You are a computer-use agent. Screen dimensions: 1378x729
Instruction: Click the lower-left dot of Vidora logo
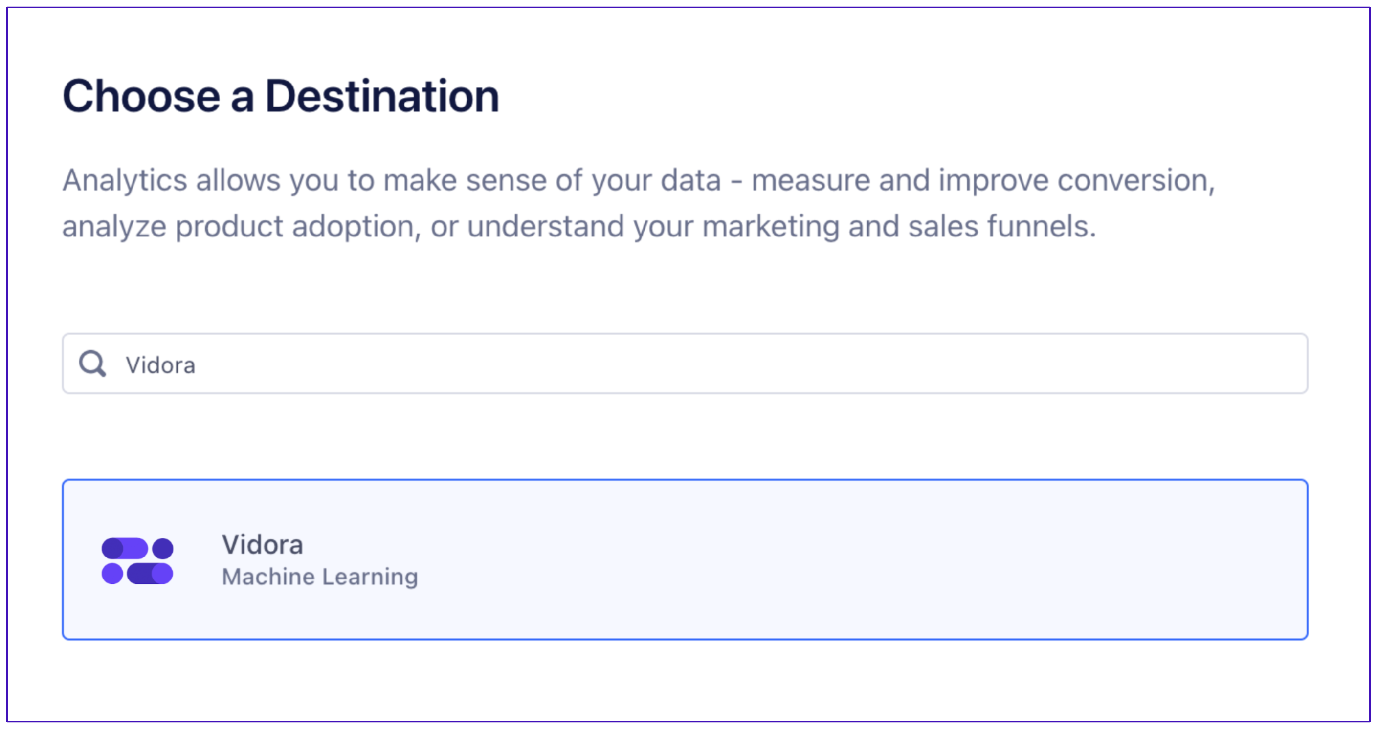click(x=112, y=574)
